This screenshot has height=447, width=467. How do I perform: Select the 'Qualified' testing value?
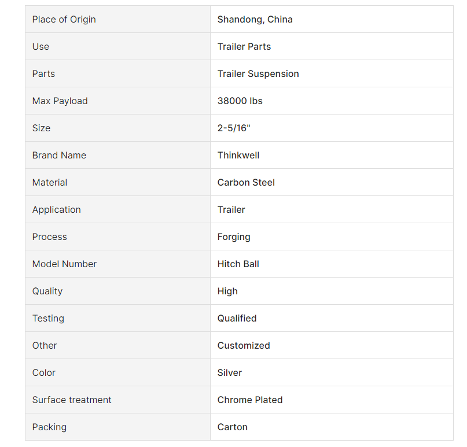tap(237, 319)
